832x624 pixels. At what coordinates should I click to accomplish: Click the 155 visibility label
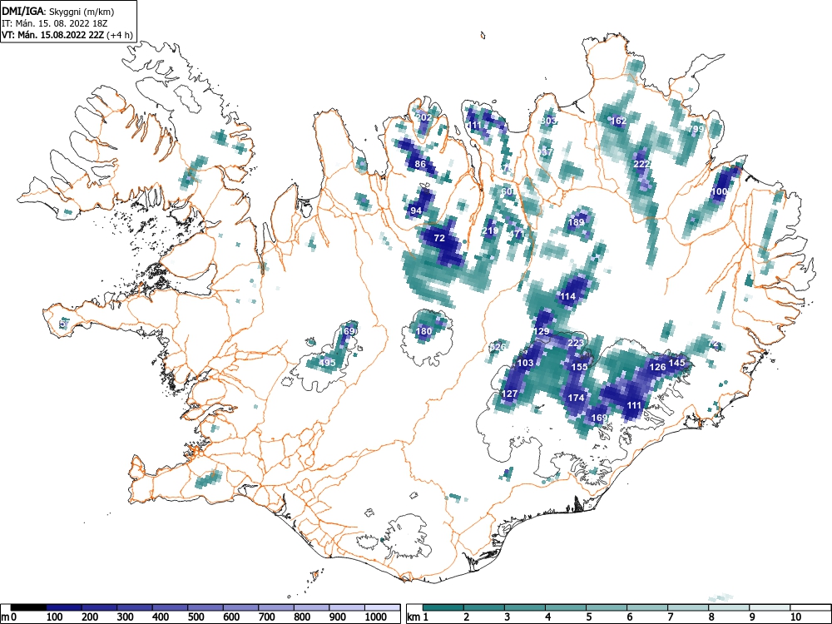579,367
